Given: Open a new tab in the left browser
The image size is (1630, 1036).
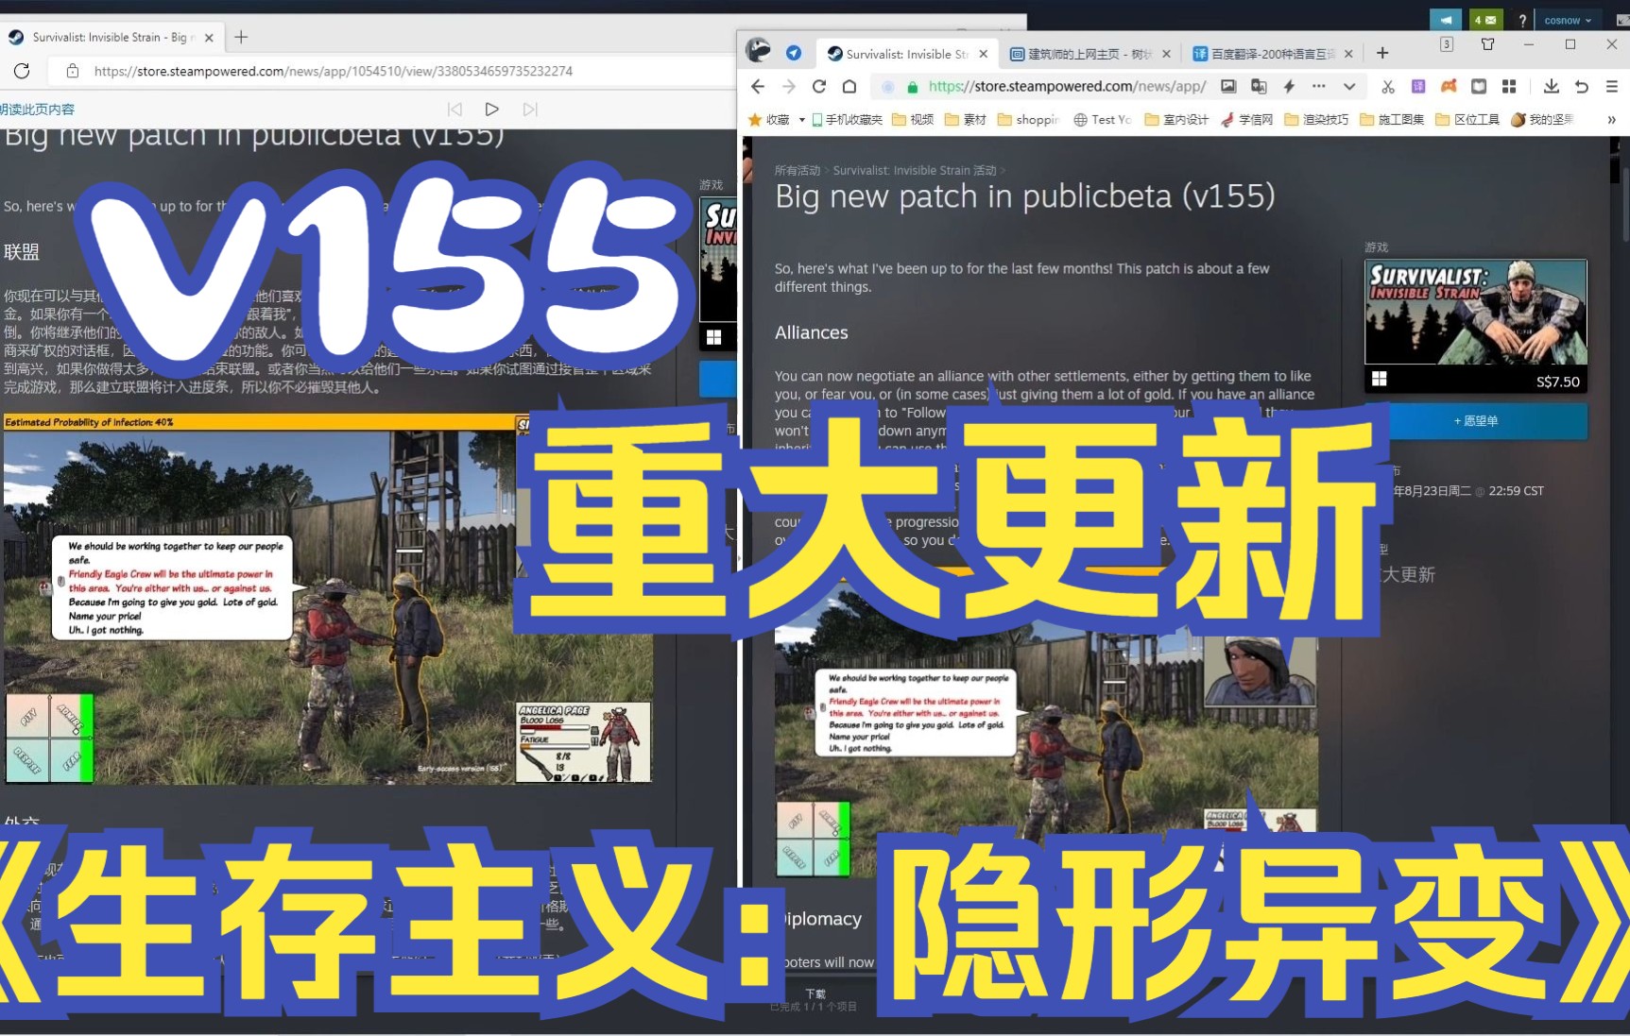Looking at the screenshot, I should 241,37.
